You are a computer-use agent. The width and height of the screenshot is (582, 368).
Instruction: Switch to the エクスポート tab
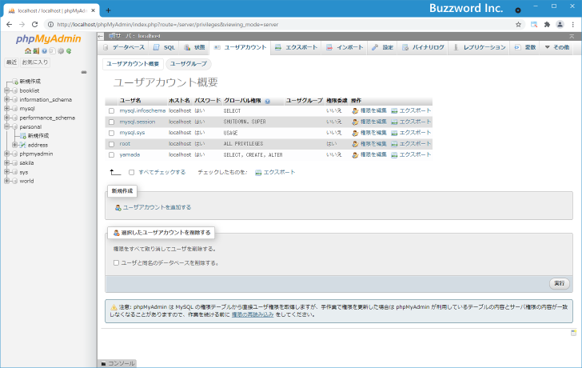[x=296, y=47]
